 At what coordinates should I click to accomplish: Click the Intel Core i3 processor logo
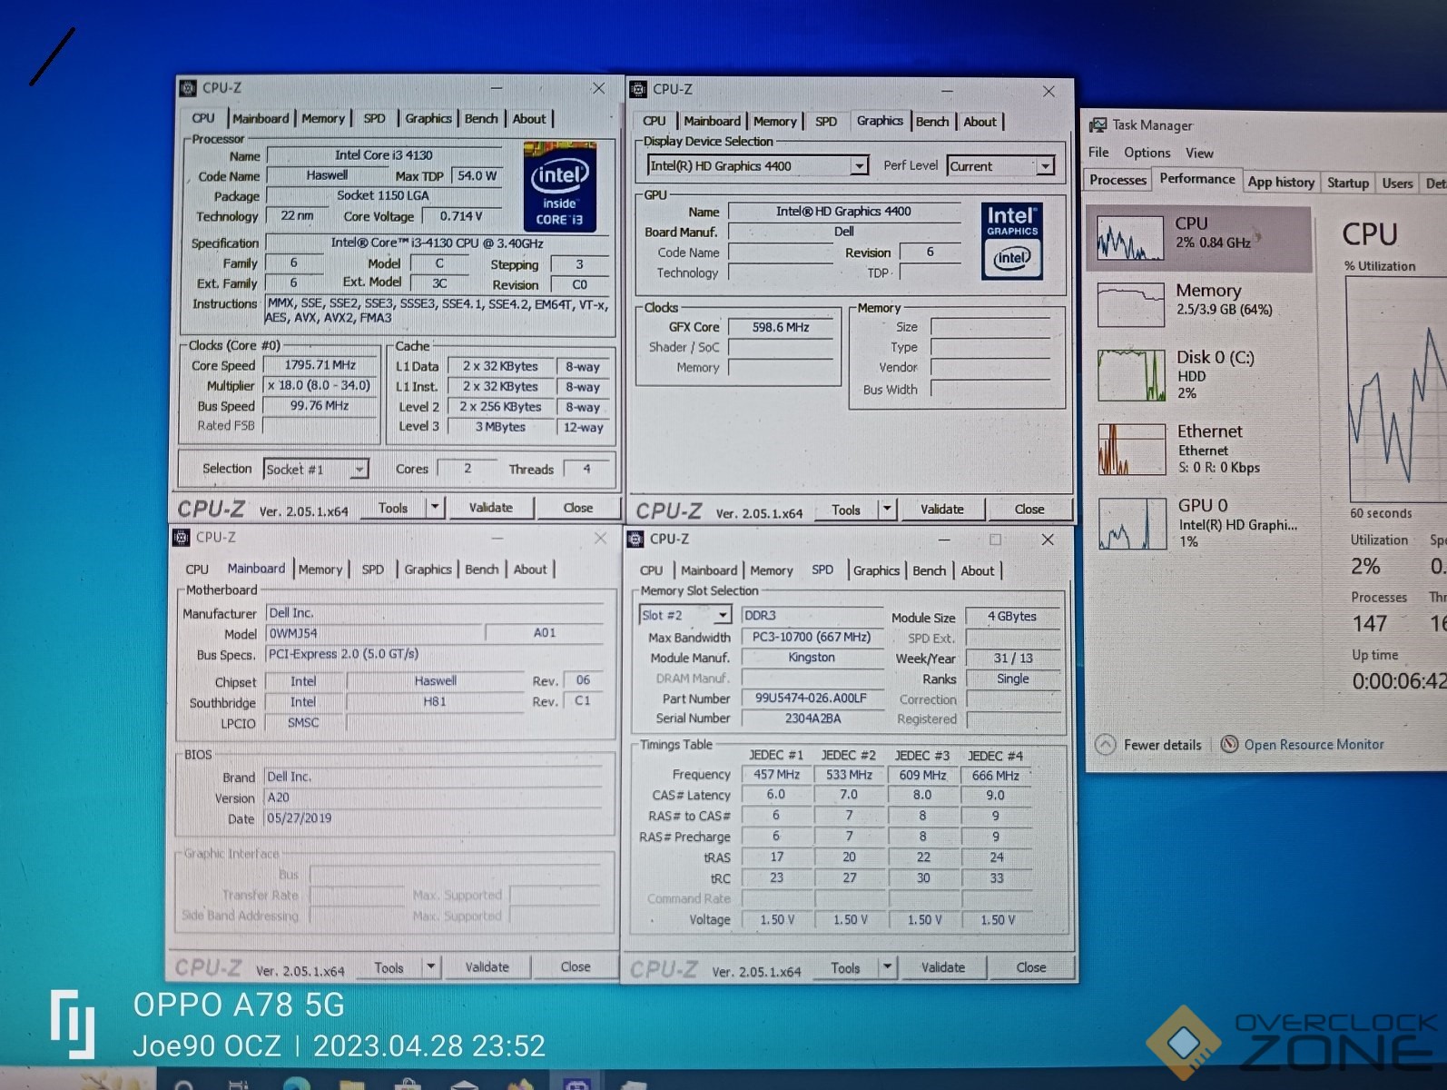[560, 187]
